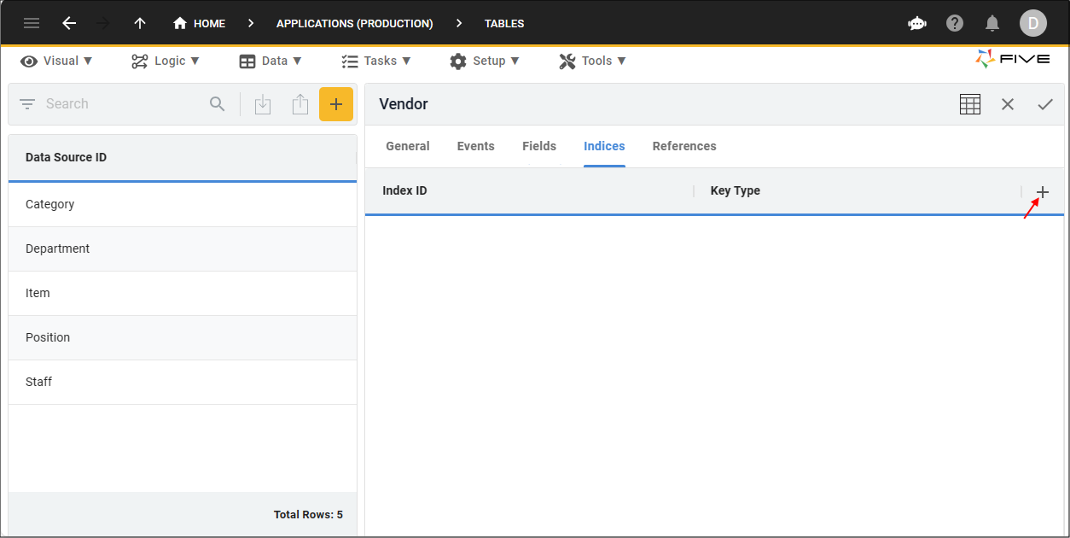Open the notifications bell
This screenshot has width=1070, height=538.
tap(992, 23)
